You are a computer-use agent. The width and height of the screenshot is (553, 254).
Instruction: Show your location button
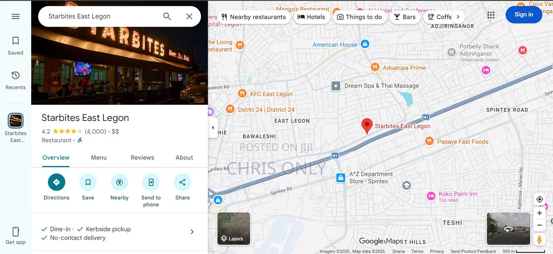(540, 199)
